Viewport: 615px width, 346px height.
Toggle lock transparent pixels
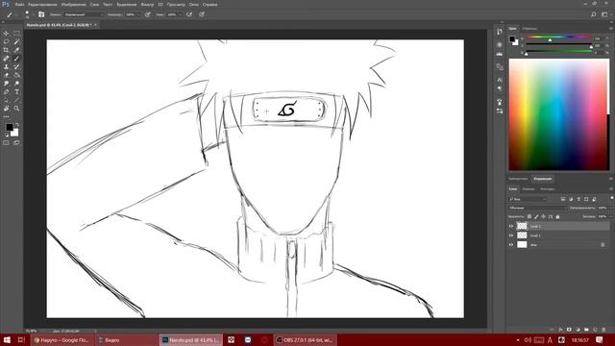click(529, 216)
